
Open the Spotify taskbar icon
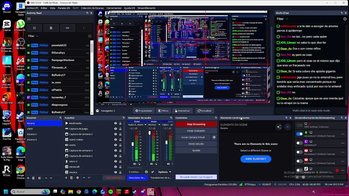point(110,192)
